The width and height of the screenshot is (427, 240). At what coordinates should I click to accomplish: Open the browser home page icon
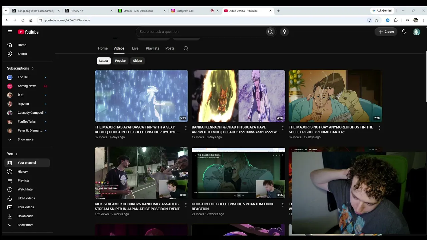point(31,20)
